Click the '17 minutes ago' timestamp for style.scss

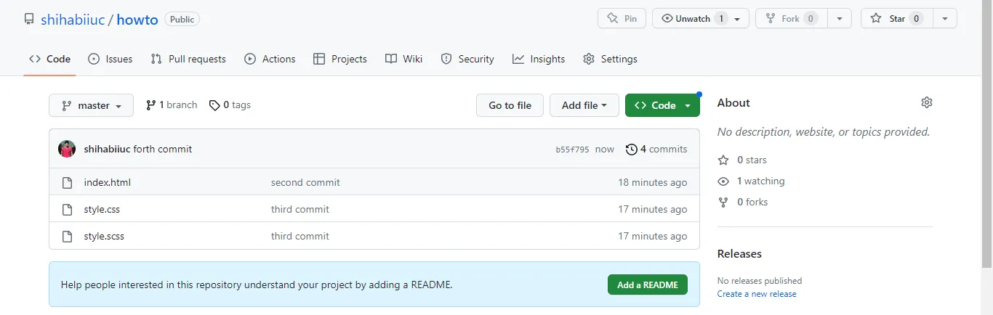(652, 236)
